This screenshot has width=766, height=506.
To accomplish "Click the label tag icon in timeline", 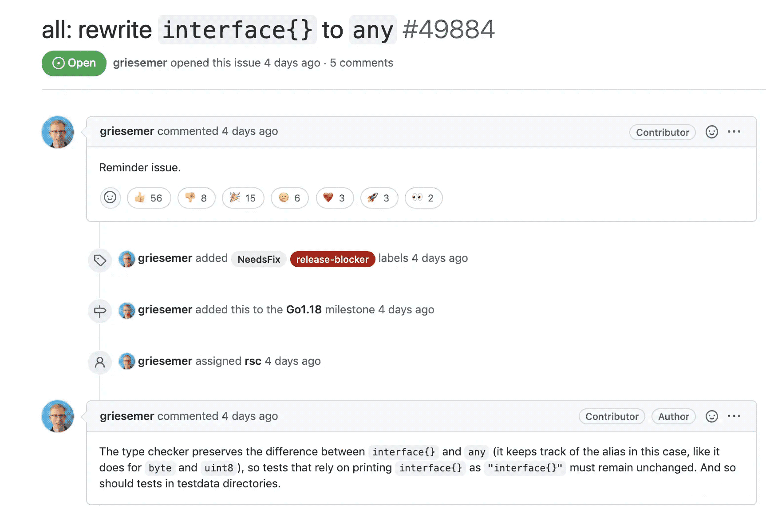I will coord(100,260).
